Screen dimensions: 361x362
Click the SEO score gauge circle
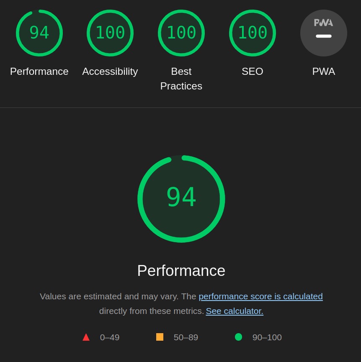pyautogui.click(x=253, y=33)
